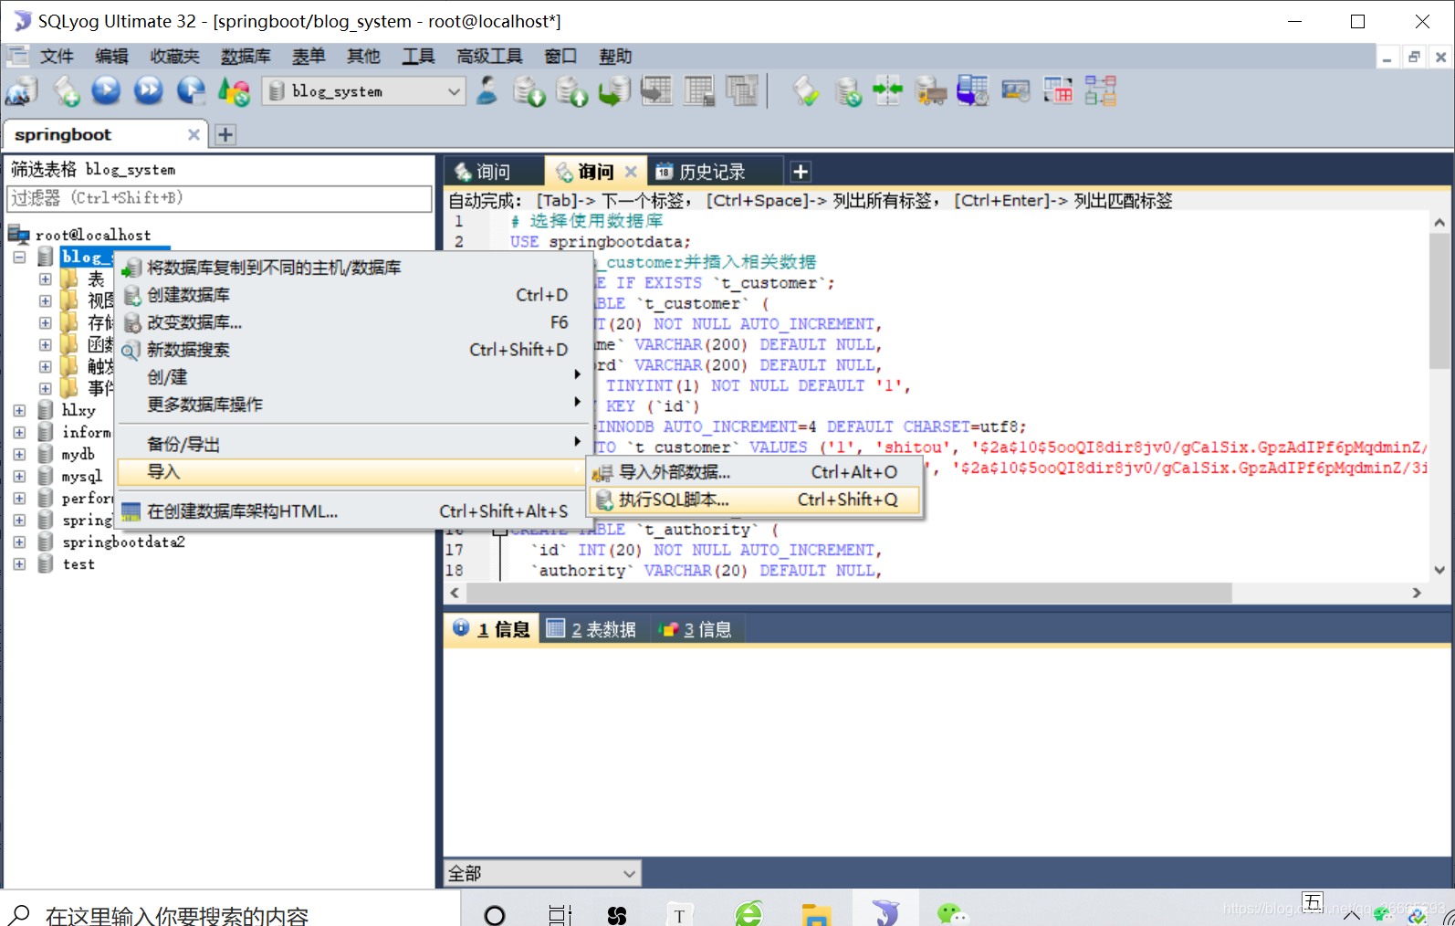Screen dimensions: 1455x926
Task: Open the blog_system database dropdown
Action: click(364, 91)
